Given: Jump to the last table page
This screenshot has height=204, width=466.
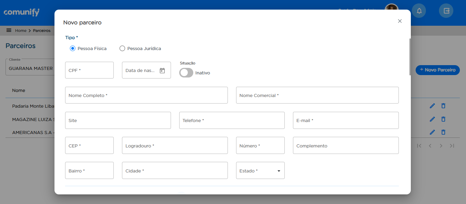Looking at the screenshot, I should pyautogui.click(x=452, y=146).
